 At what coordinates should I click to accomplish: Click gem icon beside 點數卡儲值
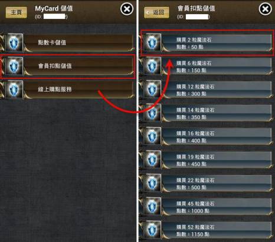pyautogui.click(x=14, y=42)
